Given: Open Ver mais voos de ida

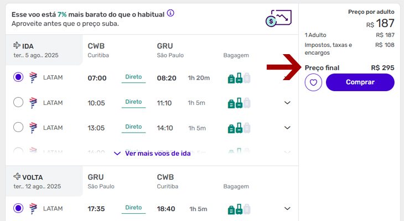Looking at the screenshot, I should (x=152, y=154).
